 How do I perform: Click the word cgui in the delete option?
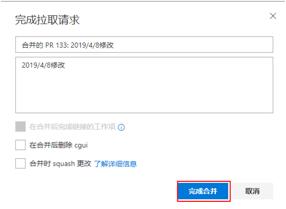[81, 146]
